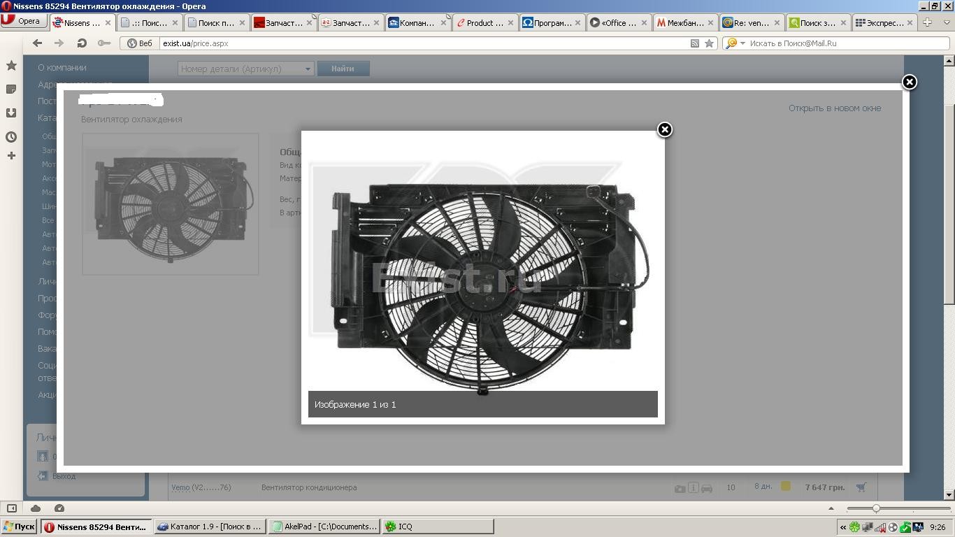Open the History clock panel

(x=11, y=137)
